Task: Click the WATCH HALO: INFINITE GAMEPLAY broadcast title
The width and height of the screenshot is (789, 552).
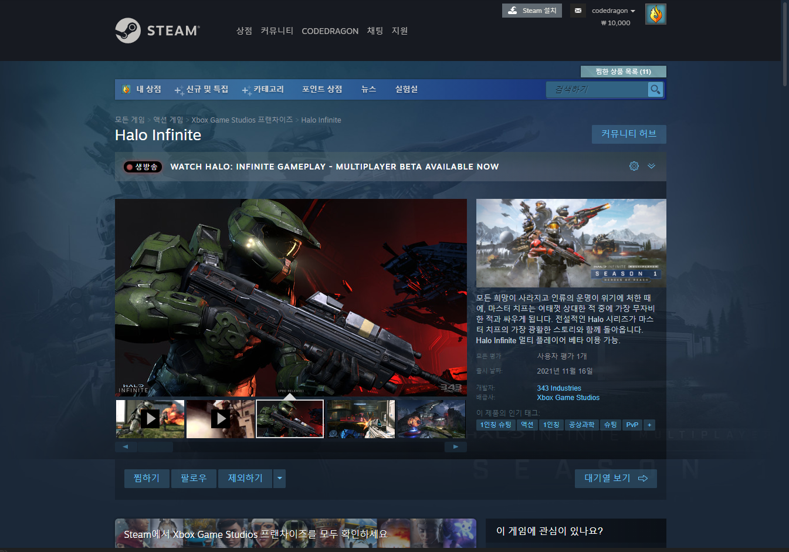Action: (x=334, y=167)
